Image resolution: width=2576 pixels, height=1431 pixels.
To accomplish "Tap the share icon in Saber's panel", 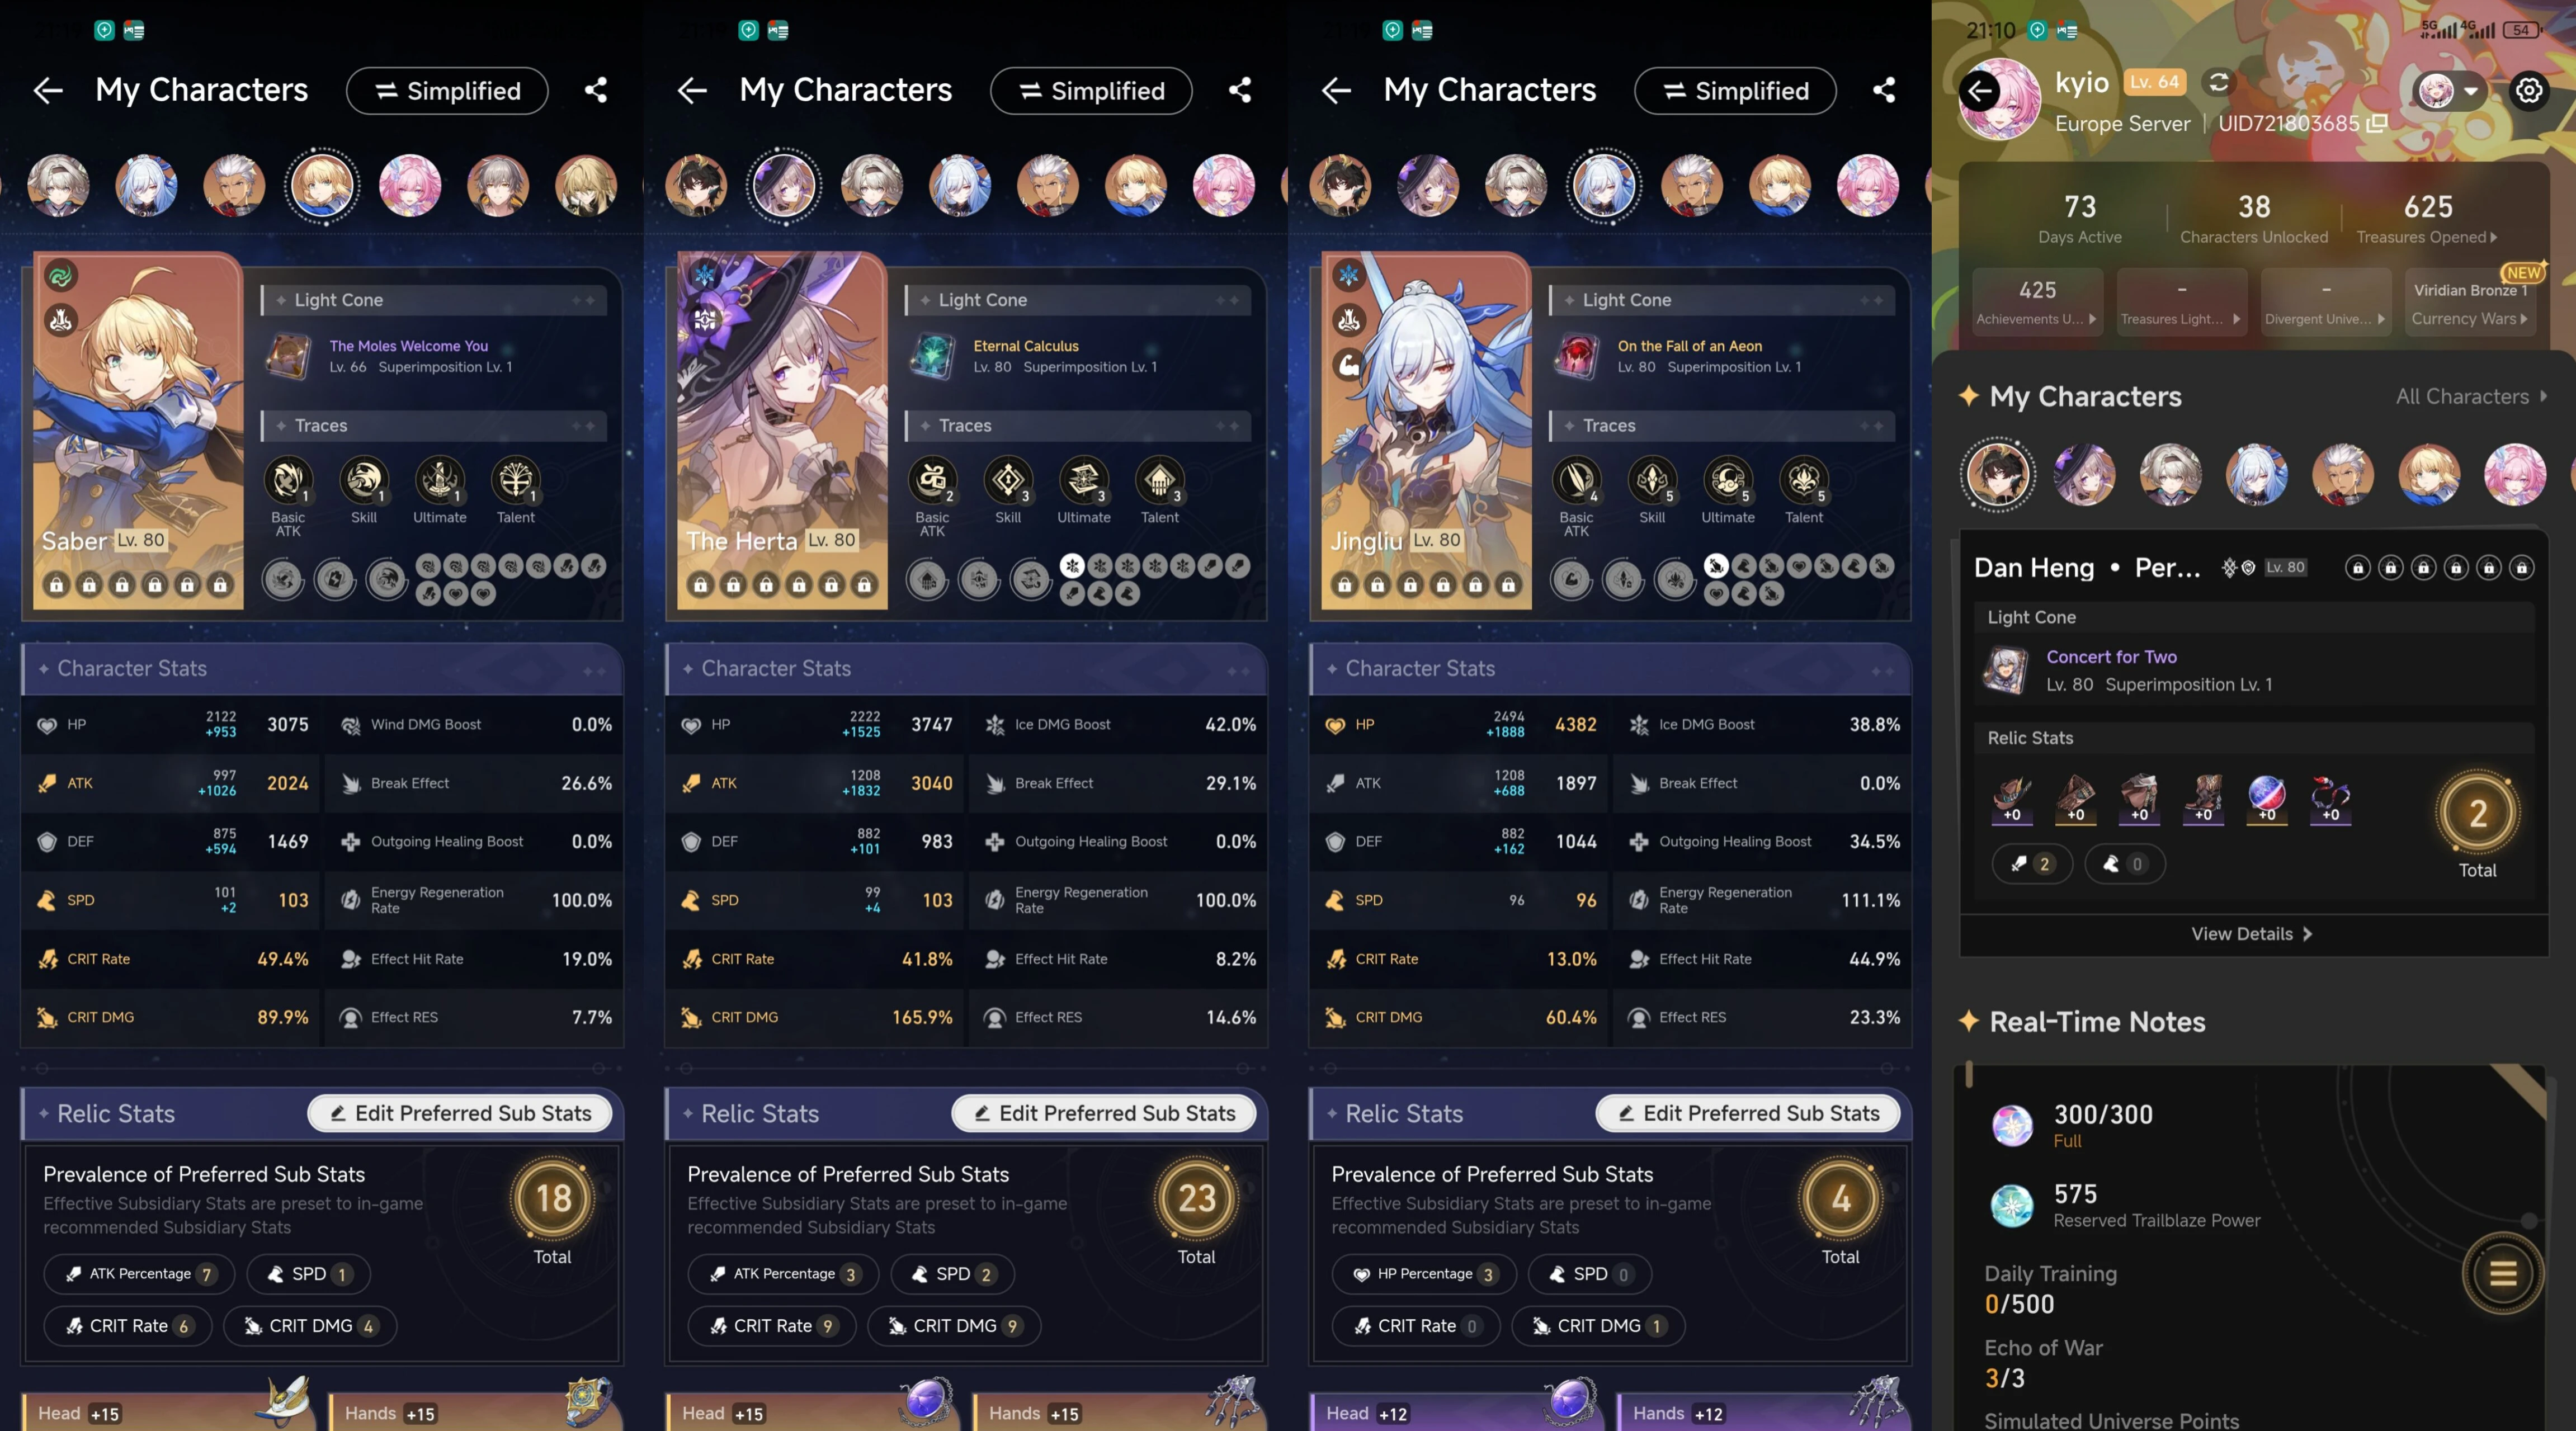I will point(596,91).
